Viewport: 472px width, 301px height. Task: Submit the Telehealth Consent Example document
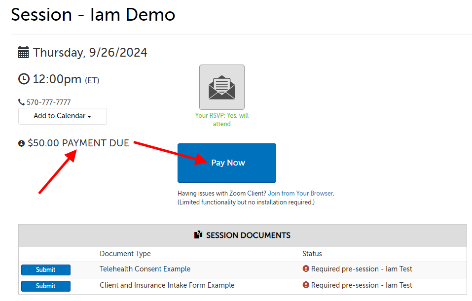45,269
